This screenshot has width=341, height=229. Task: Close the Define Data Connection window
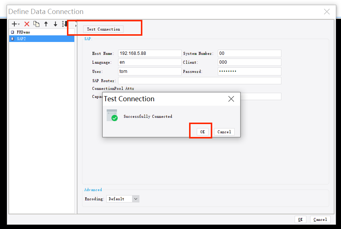click(x=327, y=11)
